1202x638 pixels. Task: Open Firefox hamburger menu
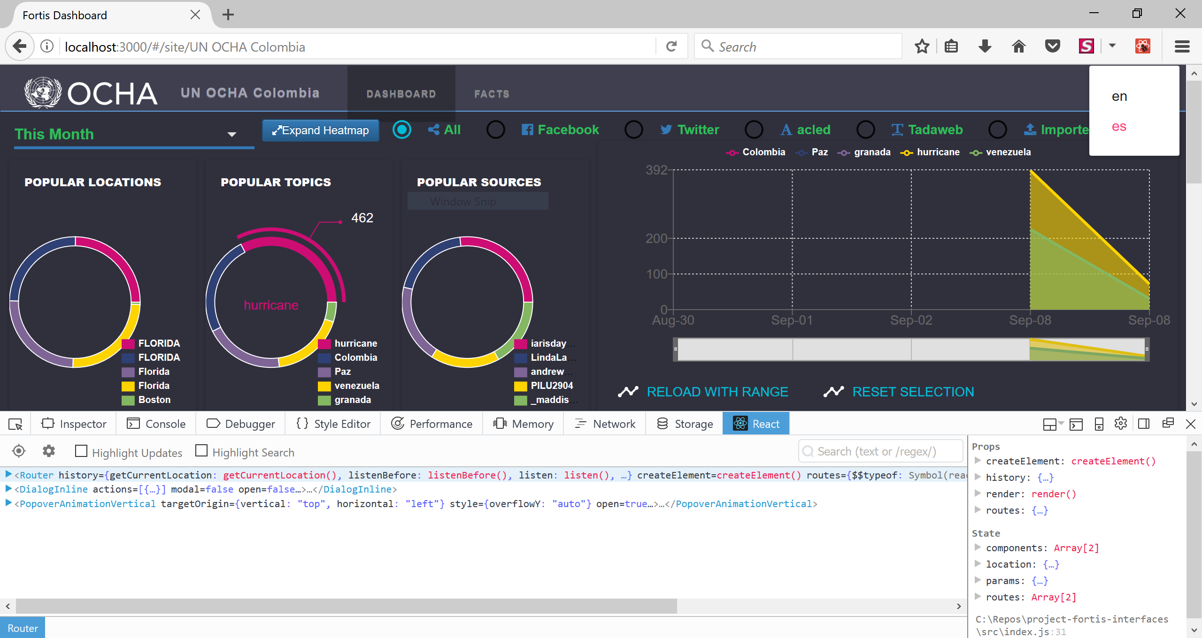[1182, 46]
